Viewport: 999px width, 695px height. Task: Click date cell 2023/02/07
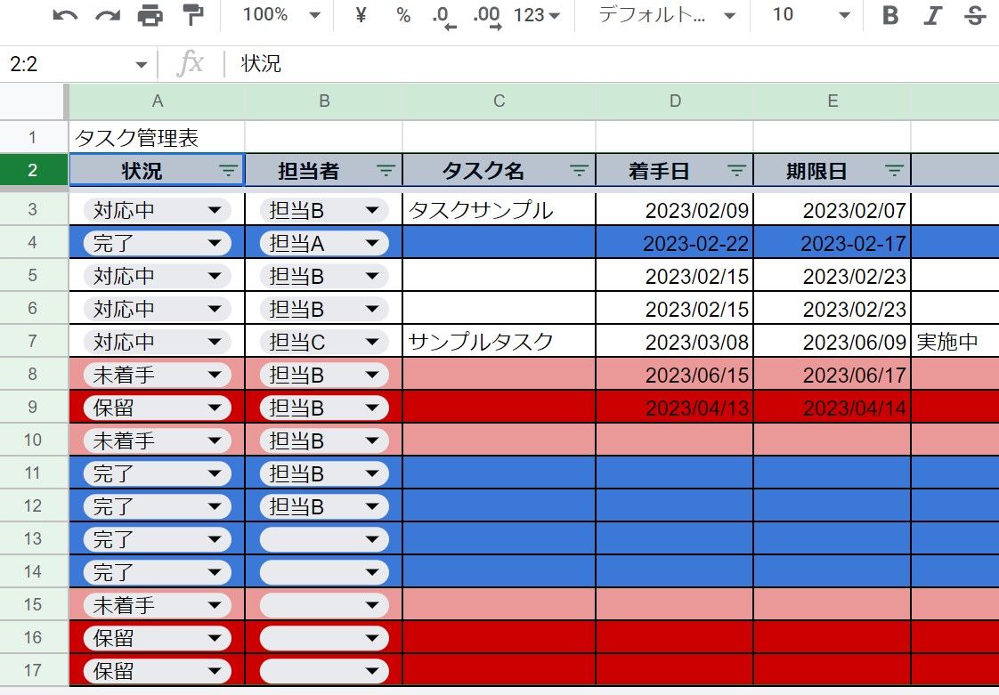(x=832, y=210)
